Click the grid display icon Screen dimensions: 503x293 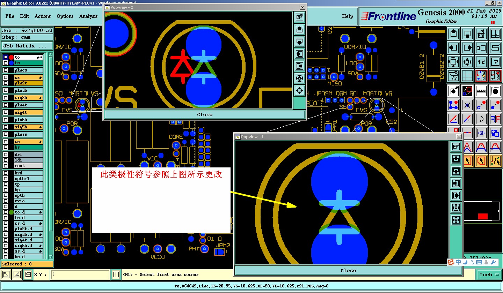click(467, 75)
